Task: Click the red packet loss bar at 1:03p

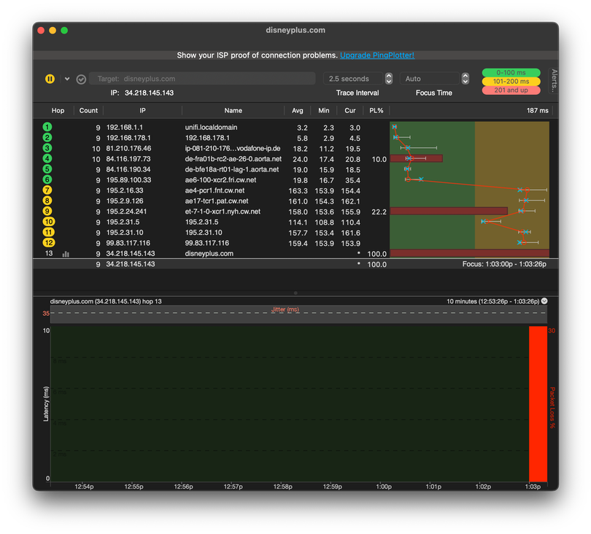Action: (x=538, y=403)
